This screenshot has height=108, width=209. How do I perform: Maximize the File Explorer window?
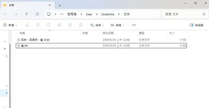click(x=195, y=3)
